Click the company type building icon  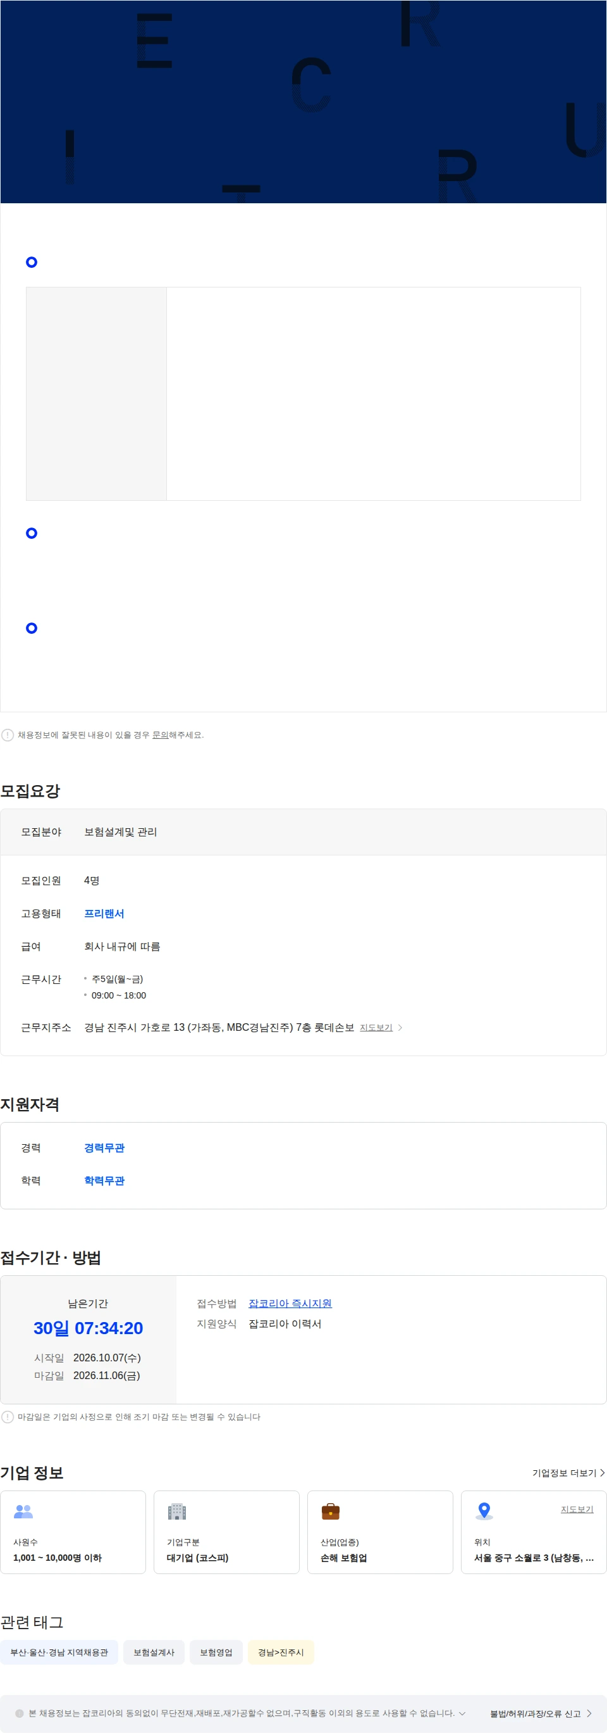176,1511
